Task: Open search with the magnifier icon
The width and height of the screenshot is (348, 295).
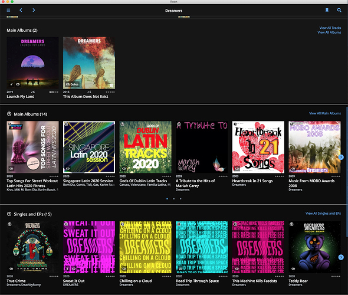Action: pos(339,10)
